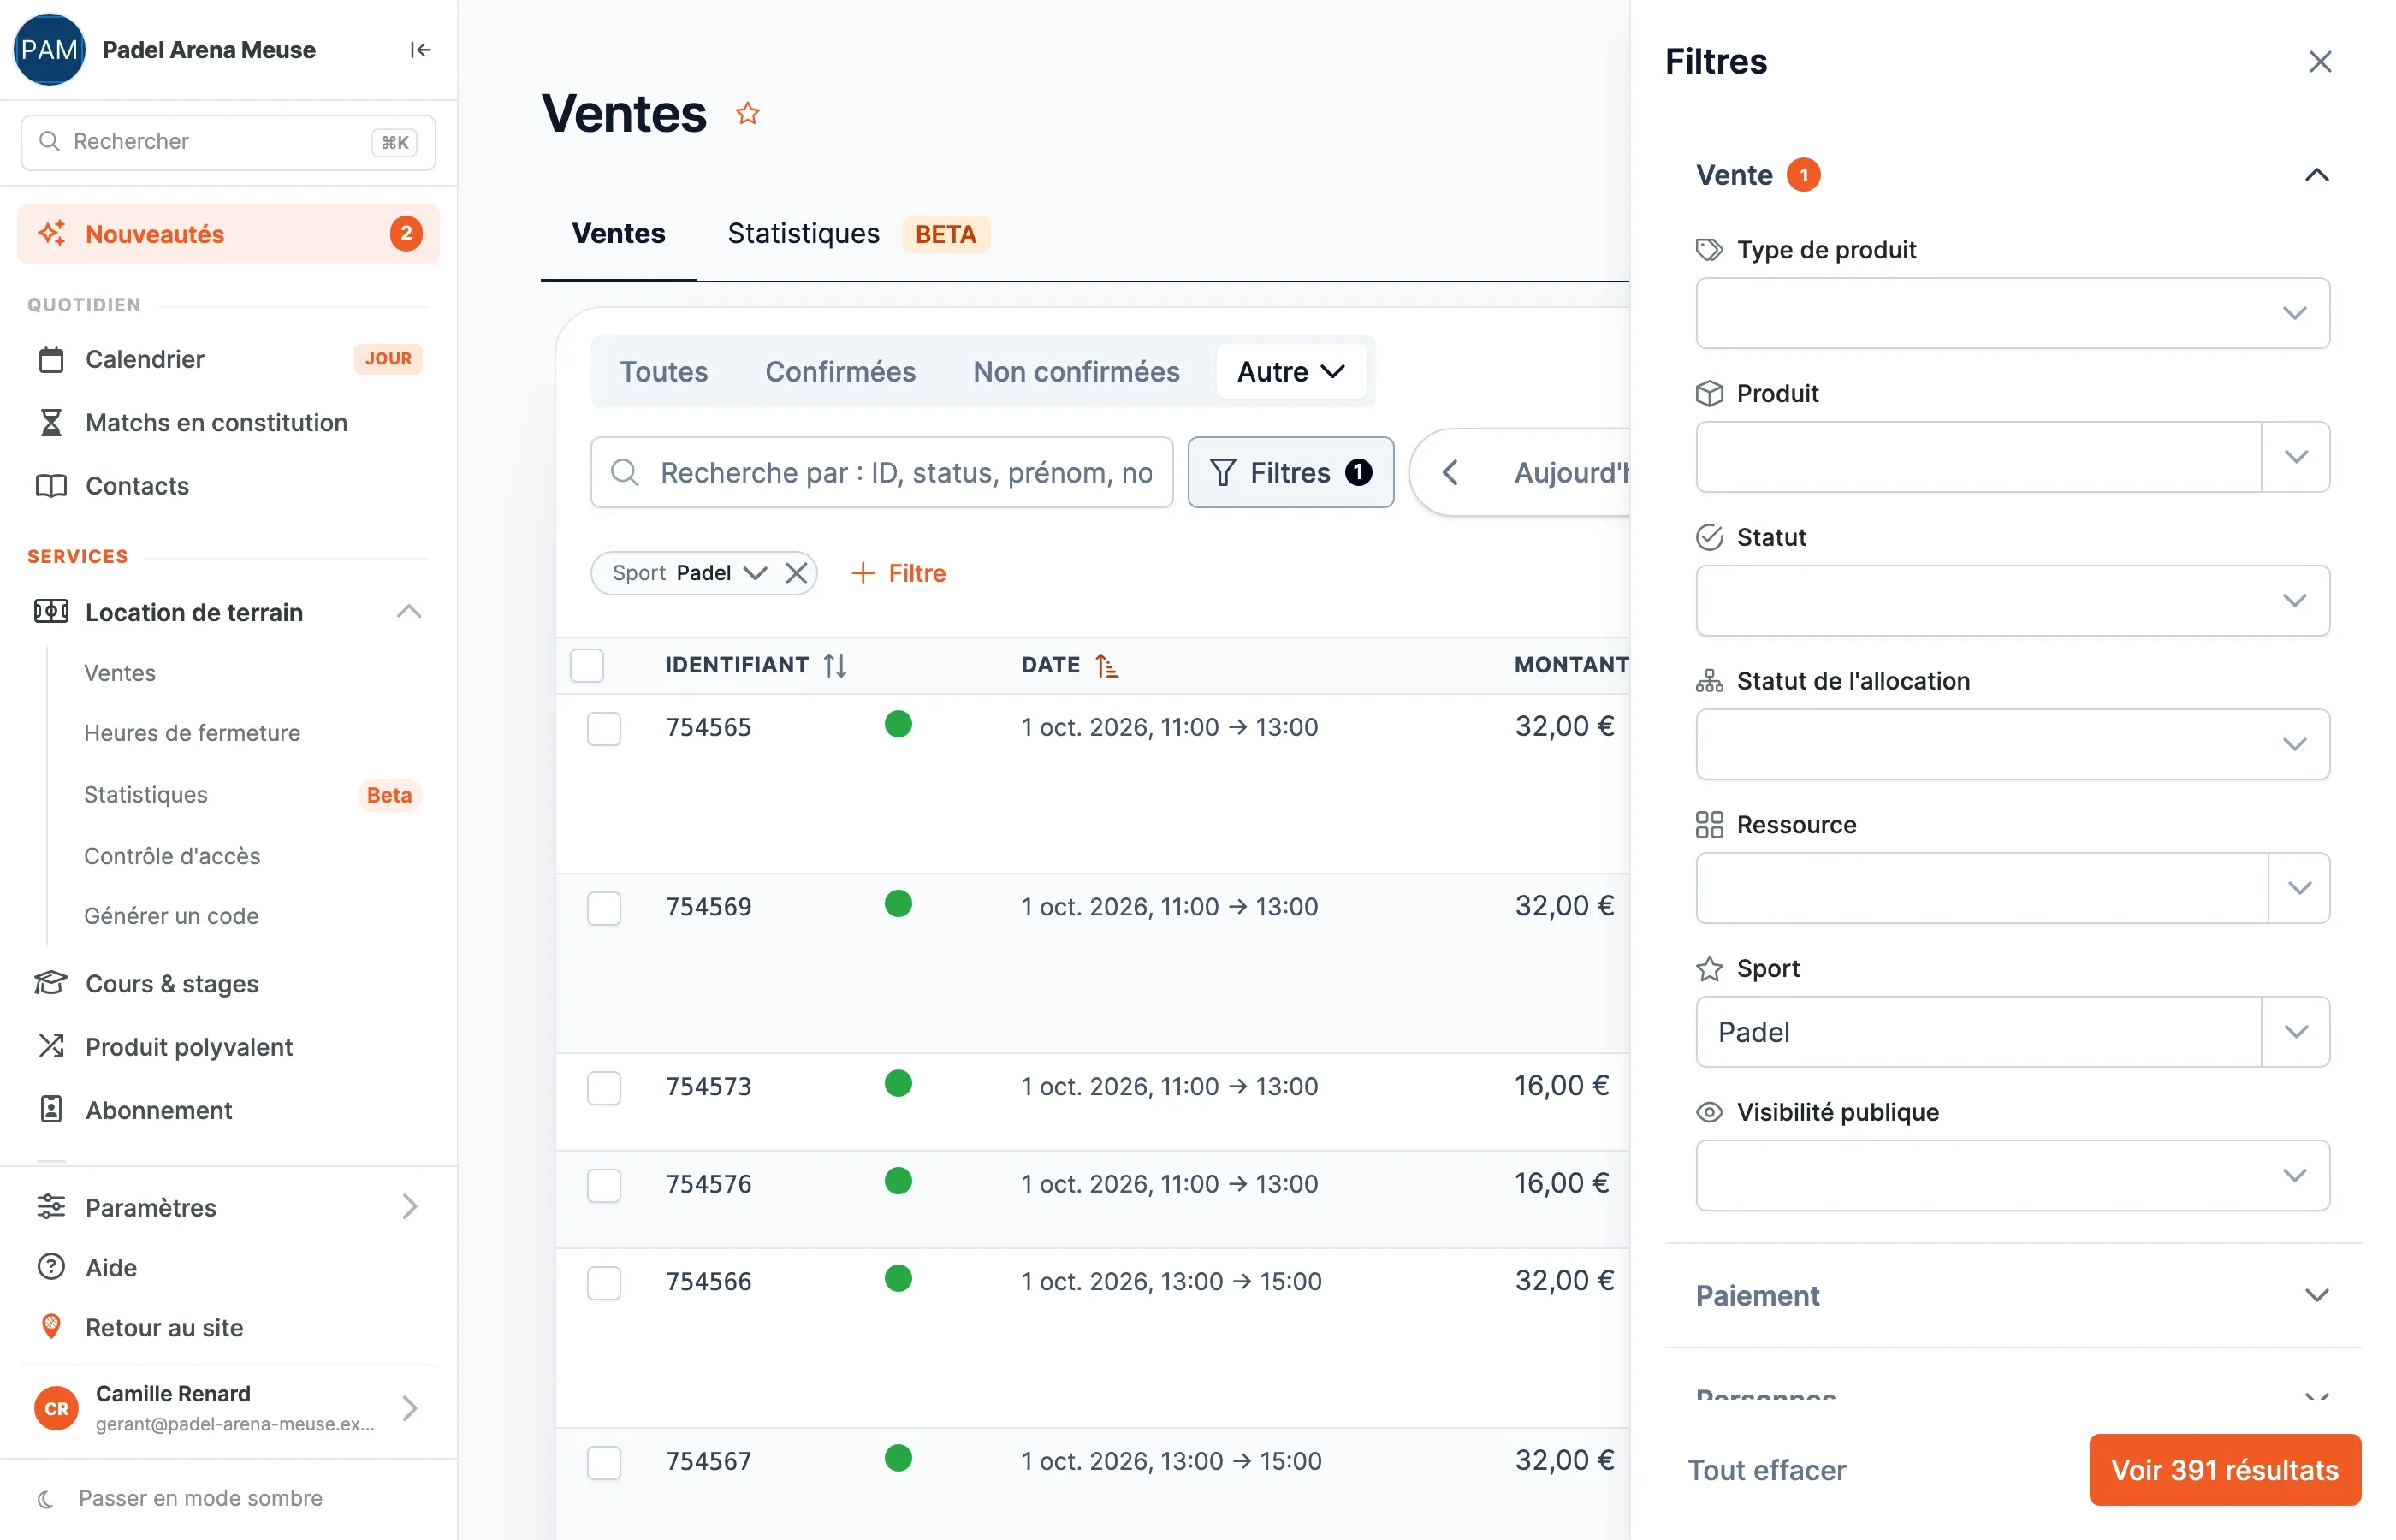Collapse Location de terrain menu

tap(408, 611)
